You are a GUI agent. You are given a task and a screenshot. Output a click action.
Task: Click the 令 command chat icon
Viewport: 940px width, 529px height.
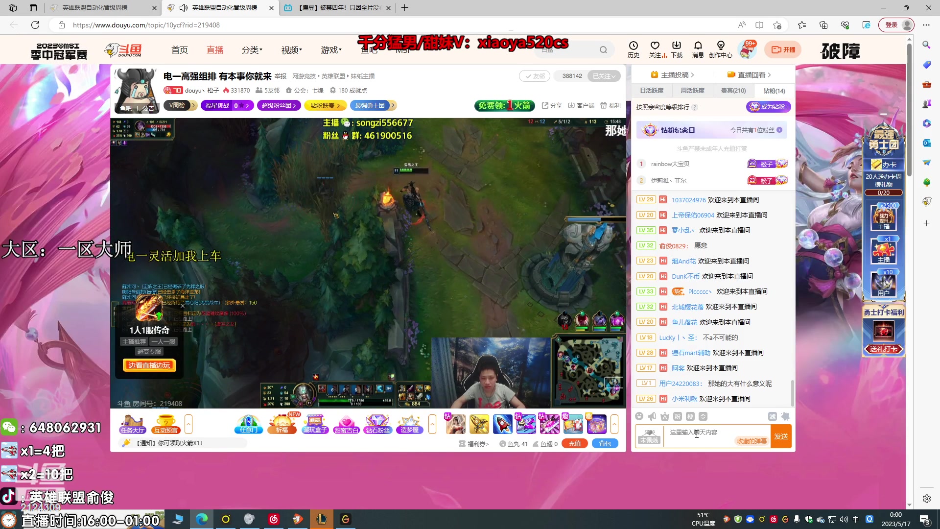point(703,416)
